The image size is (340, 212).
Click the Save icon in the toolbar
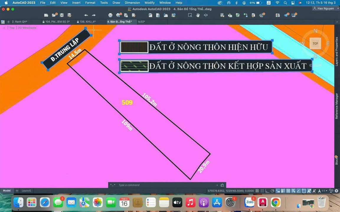[x=61, y=15]
